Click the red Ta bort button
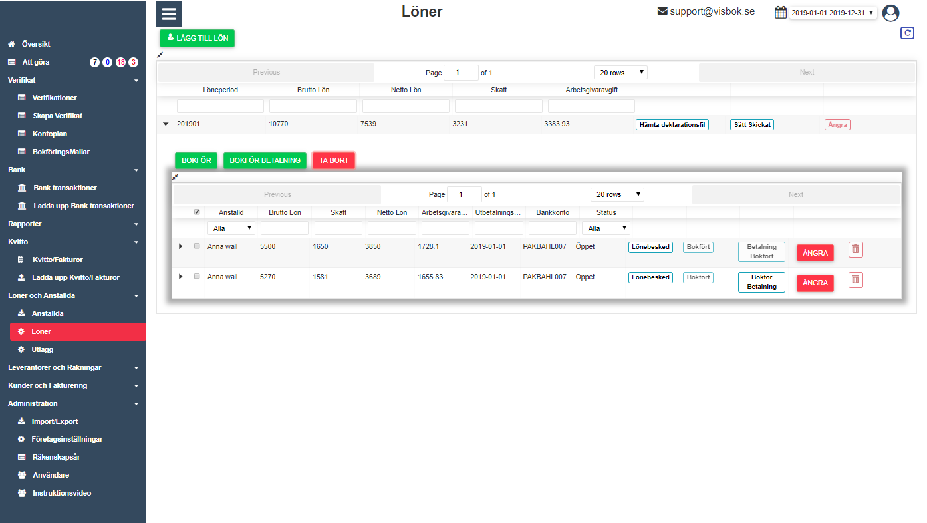 (333, 160)
